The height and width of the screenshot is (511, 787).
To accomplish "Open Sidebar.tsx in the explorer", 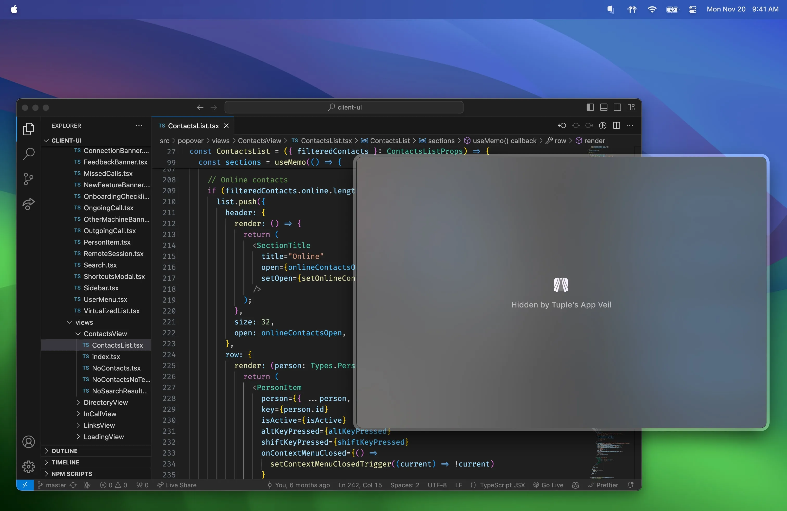I will pos(101,288).
